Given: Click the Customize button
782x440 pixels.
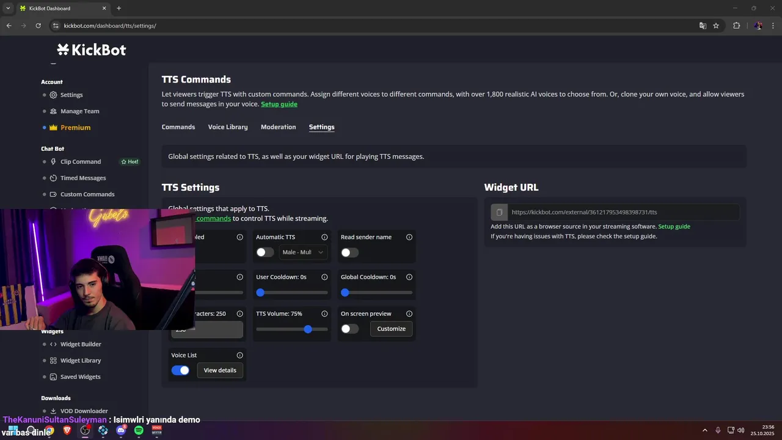Looking at the screenshot, I should click(x=392, y=329).
